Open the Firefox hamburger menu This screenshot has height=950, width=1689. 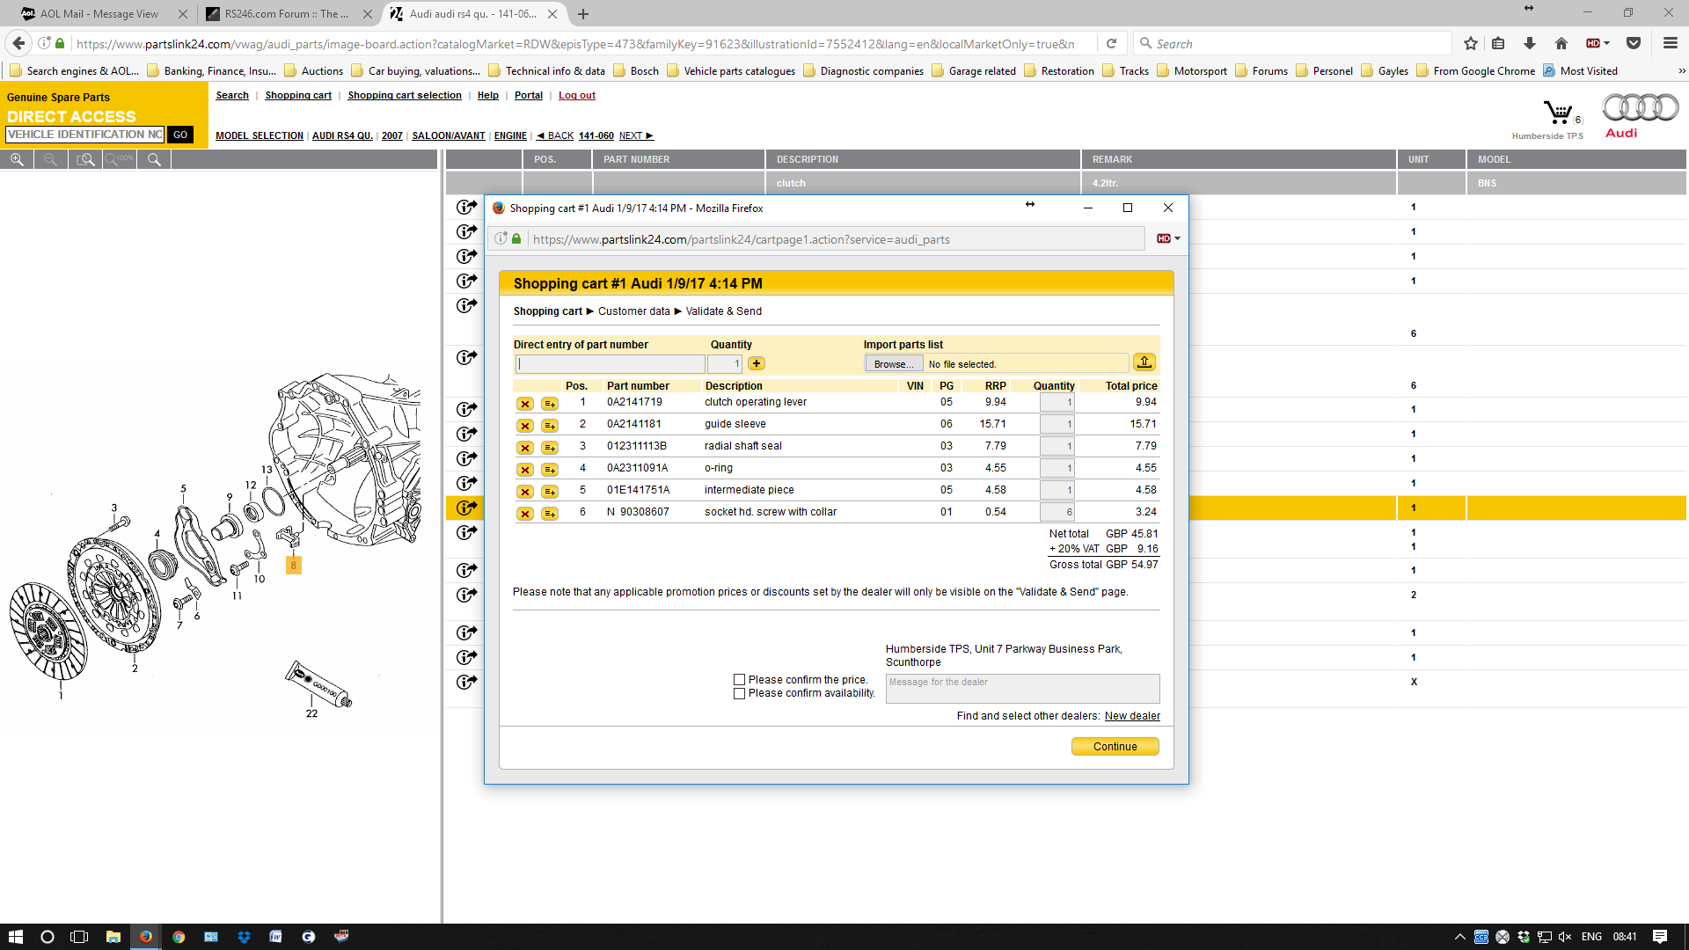[1671, 43]
